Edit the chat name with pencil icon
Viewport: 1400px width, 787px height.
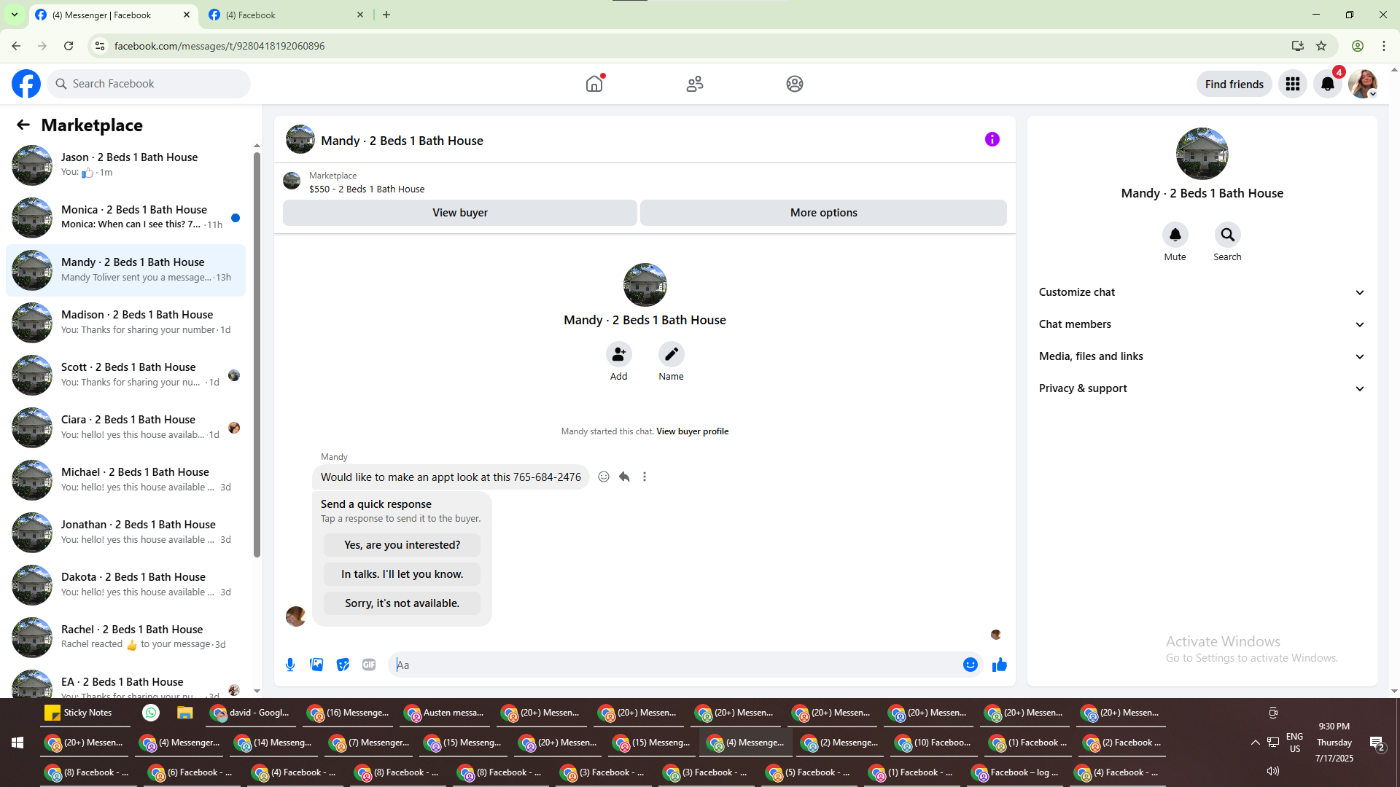672,355
